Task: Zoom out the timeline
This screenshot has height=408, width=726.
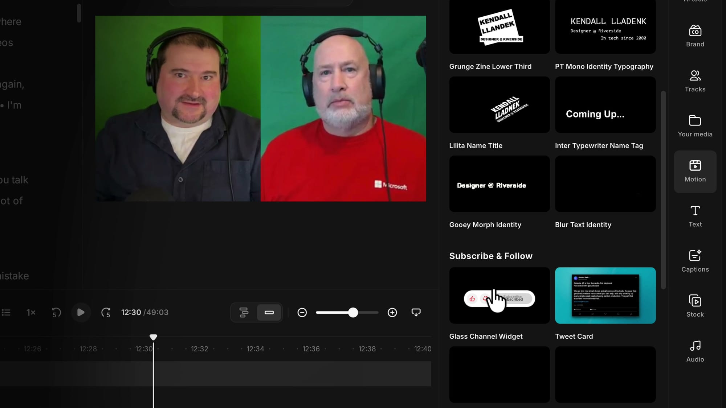Action: pos(302,312)
